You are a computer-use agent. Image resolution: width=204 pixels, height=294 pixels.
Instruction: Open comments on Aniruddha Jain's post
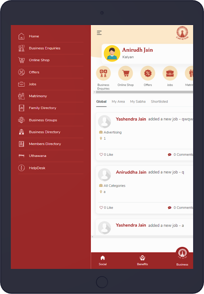point(180,208)
